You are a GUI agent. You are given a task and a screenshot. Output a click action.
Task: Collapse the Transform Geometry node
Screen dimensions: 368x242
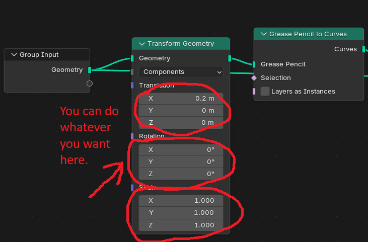click(x=142, y=44)
